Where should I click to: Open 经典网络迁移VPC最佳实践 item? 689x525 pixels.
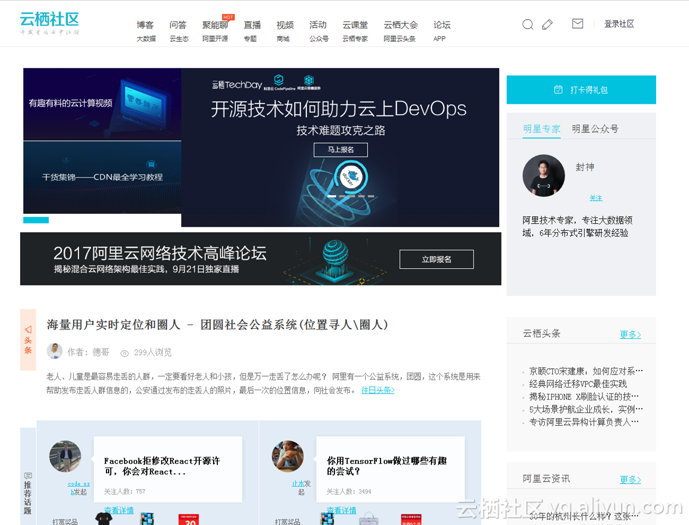tap(578, 384)
